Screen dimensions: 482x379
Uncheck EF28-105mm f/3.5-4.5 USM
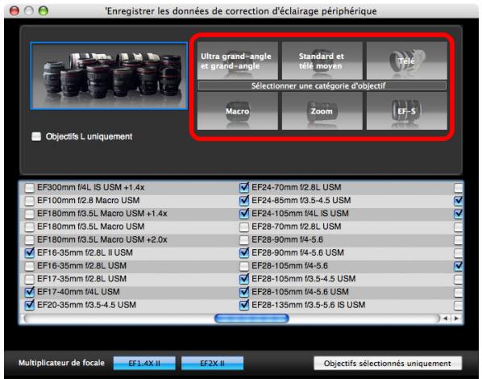[244, 279]
